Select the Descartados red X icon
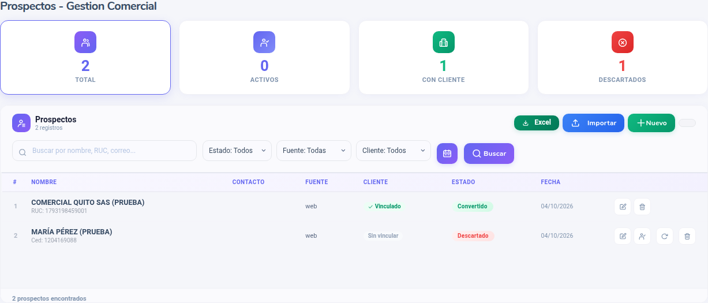The height and width of the screenshot is (303, 708). pos(623,42)
